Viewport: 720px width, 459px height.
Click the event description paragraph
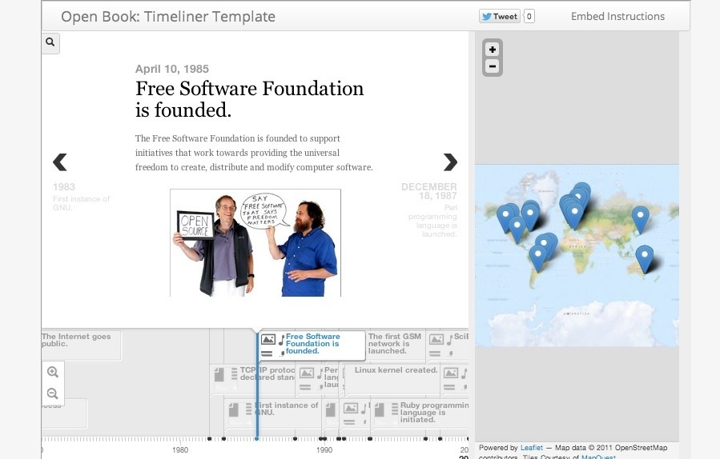click(x=254, y=153)
